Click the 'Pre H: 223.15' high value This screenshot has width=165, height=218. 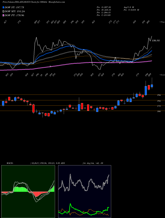[104, 10]
